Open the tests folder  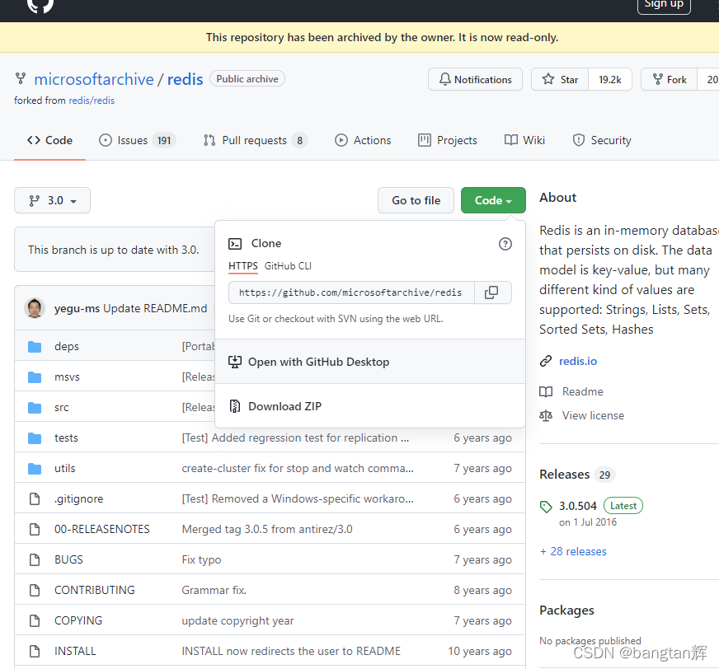[66, 438]
